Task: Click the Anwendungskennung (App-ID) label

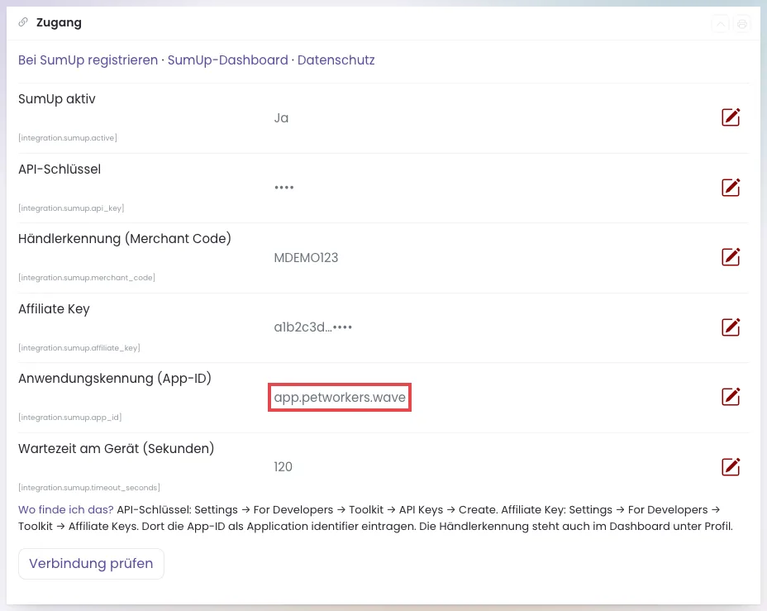Action: [x=115, y=379]
